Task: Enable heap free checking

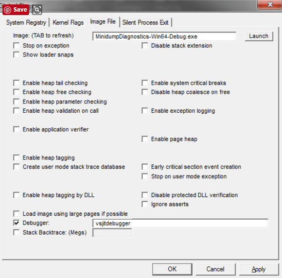Action: [17, 92]
